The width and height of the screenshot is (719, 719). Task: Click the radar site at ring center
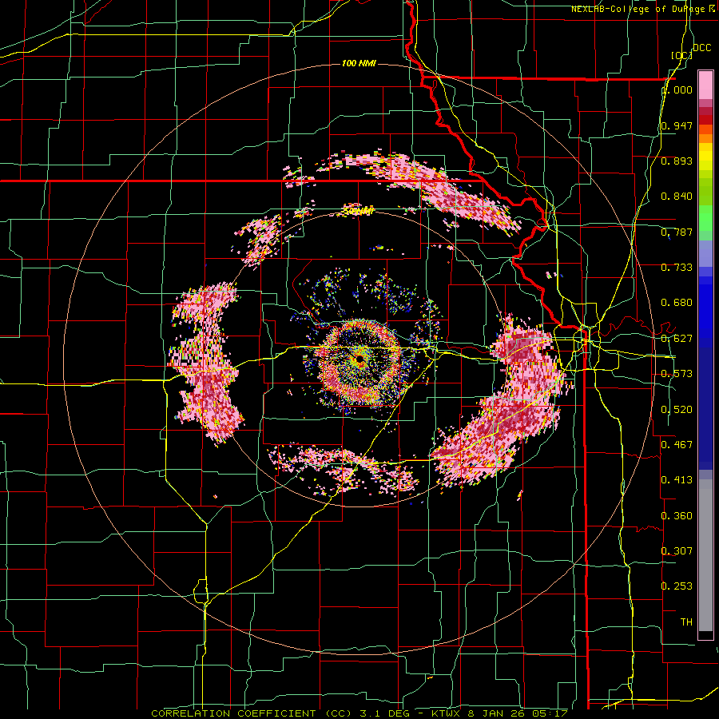pyautogui.click(x=359, y=359)
